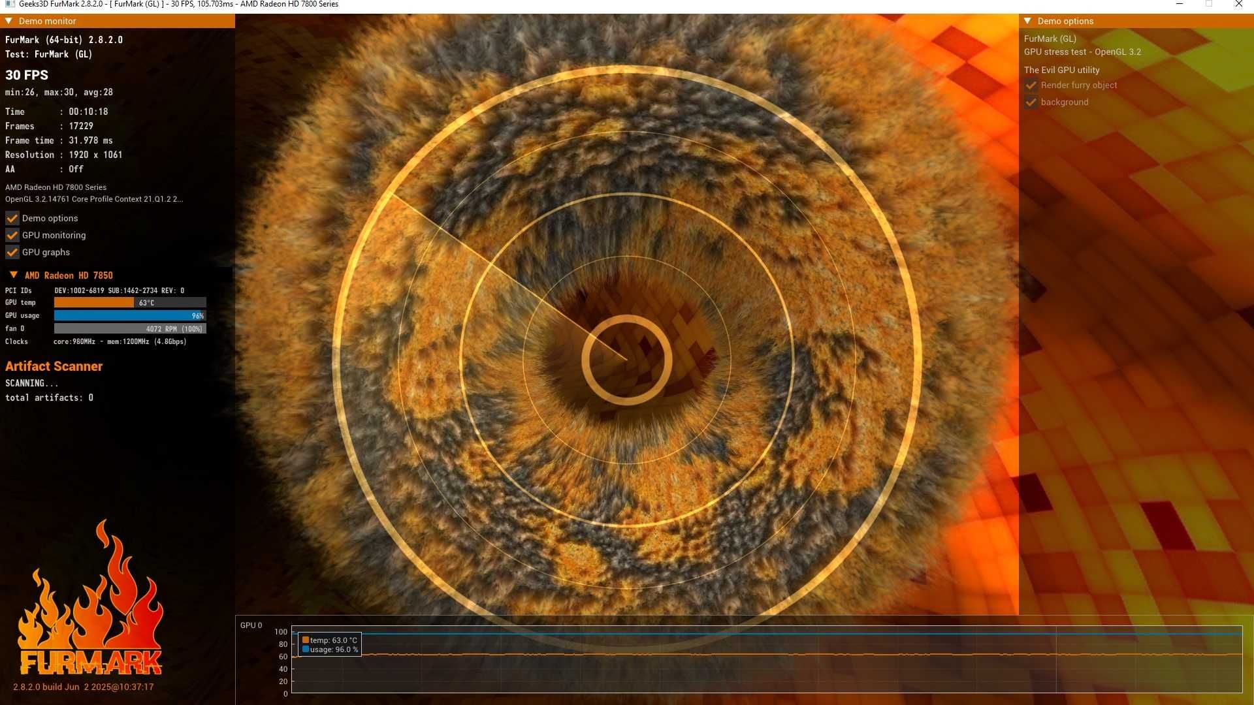
Task: Uncheck the Demo options checkbox
Action: (12, 218)
